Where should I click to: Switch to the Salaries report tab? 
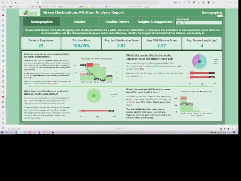click(x=79, y=22)
